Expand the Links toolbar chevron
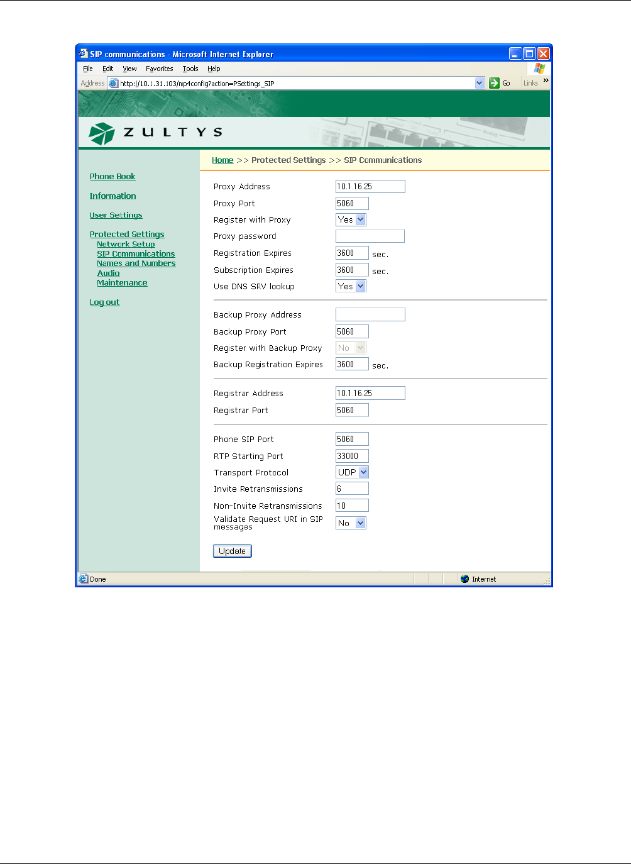This screenshot has width=631, height=864. pyautogui.click(x=546, y=80)
